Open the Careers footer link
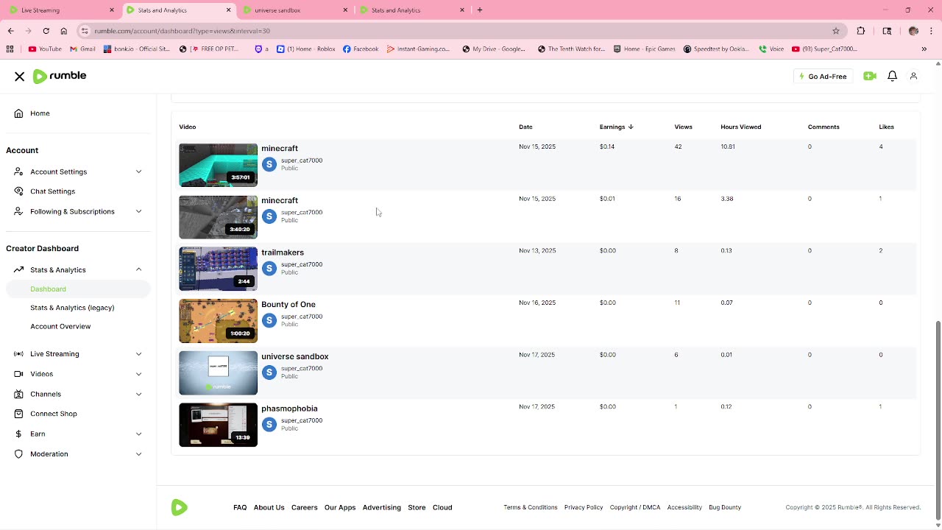942x530 pixels. pos(304,507)
